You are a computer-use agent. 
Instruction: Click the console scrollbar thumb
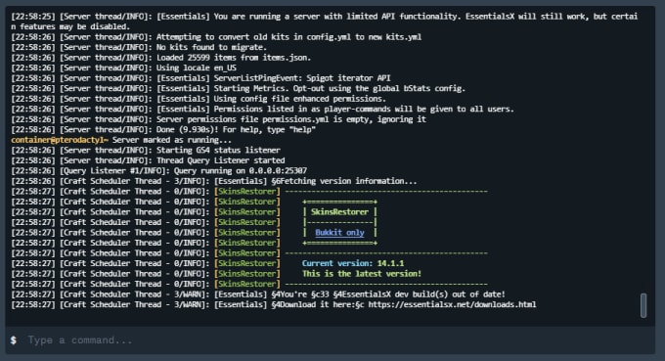point(643,305)
